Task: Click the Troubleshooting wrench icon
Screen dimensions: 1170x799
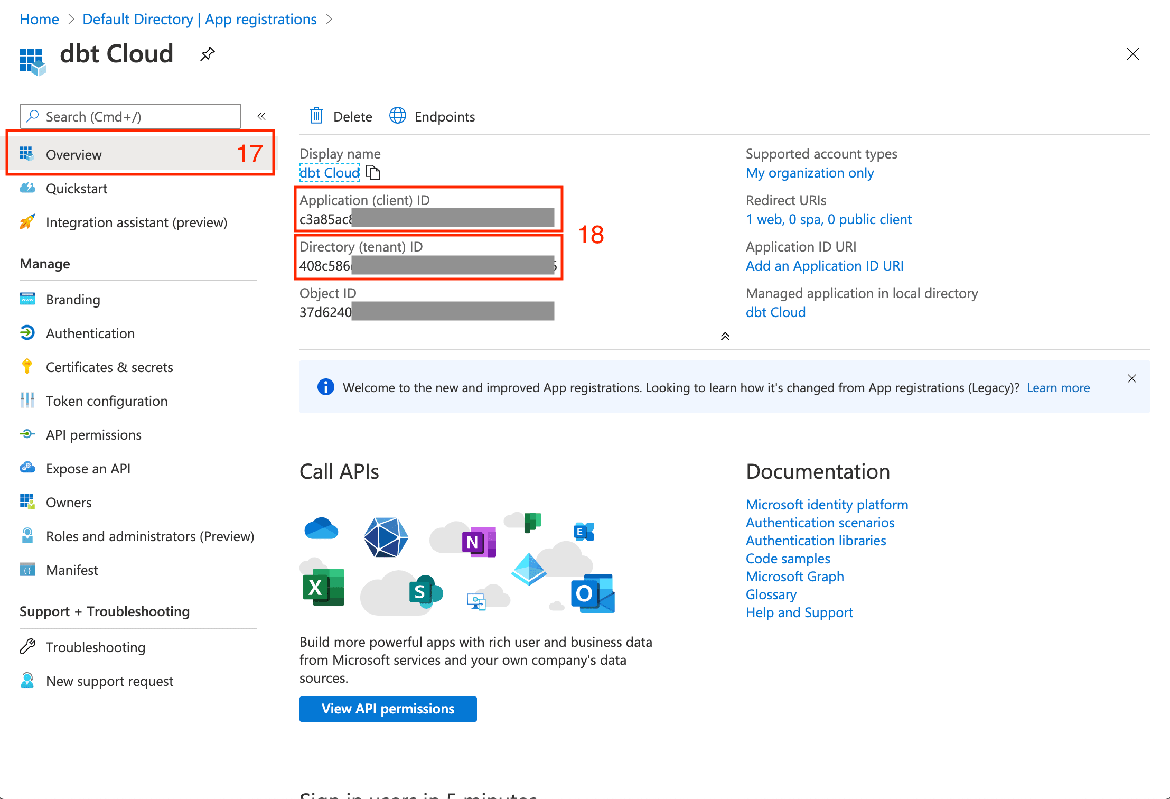Action: [x=27, y=646]
